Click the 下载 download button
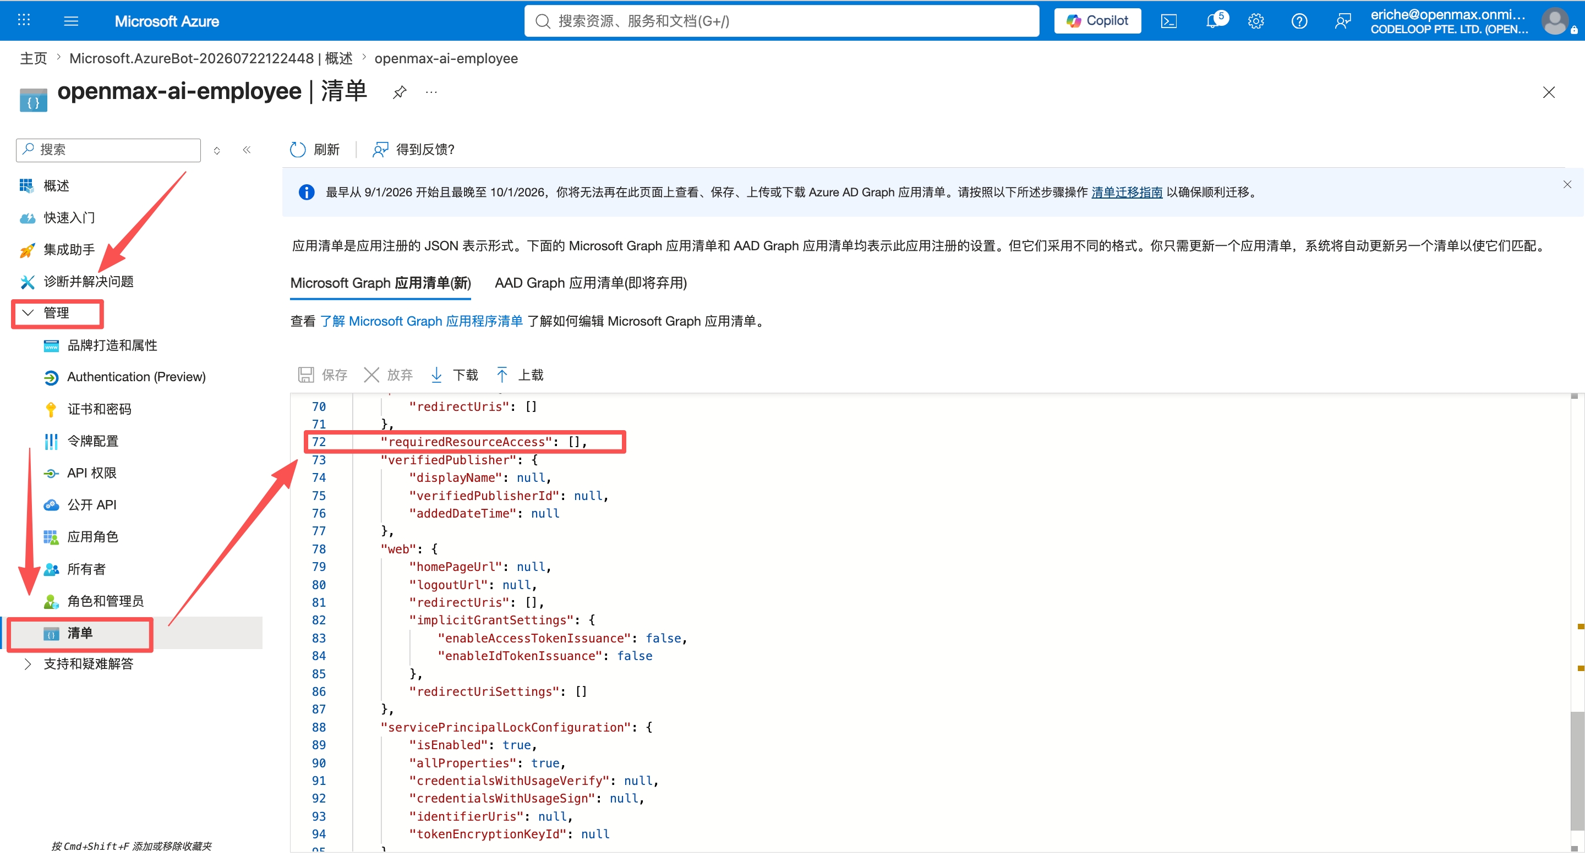 click(453, 375)
